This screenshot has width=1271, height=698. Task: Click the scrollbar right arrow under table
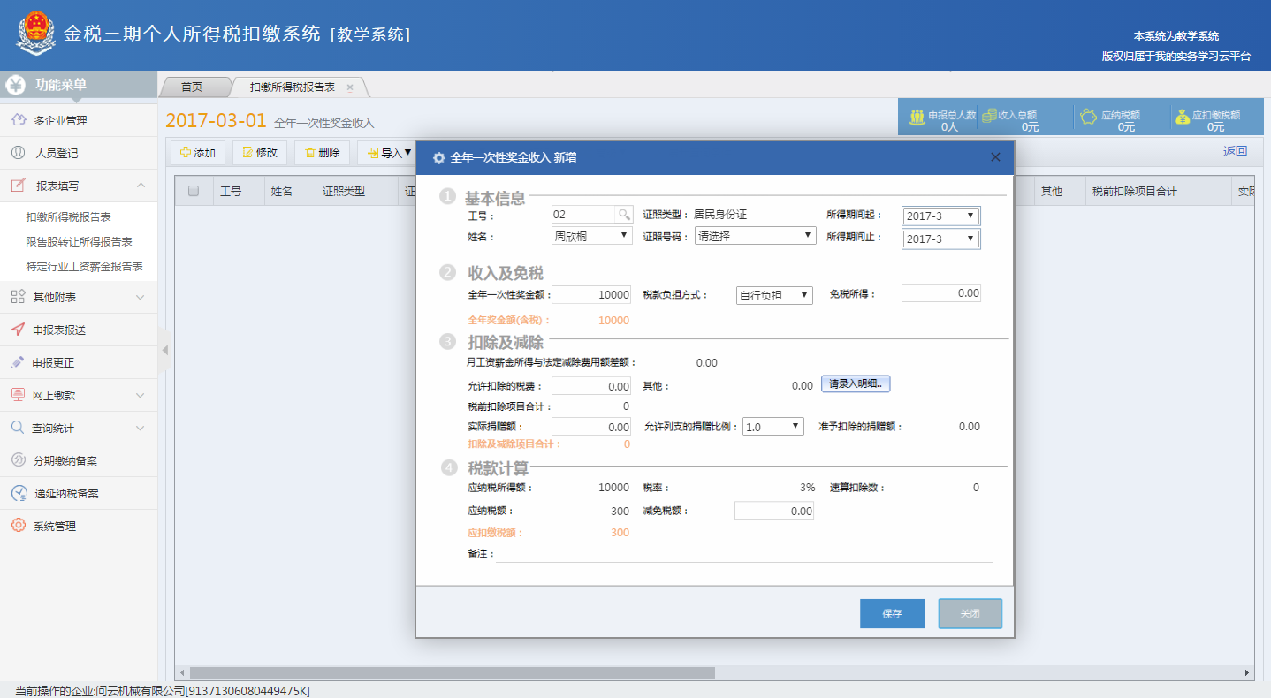(x=1248, y=672)
